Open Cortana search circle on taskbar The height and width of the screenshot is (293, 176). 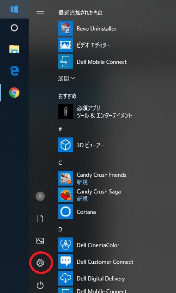[x=14, y=28]
